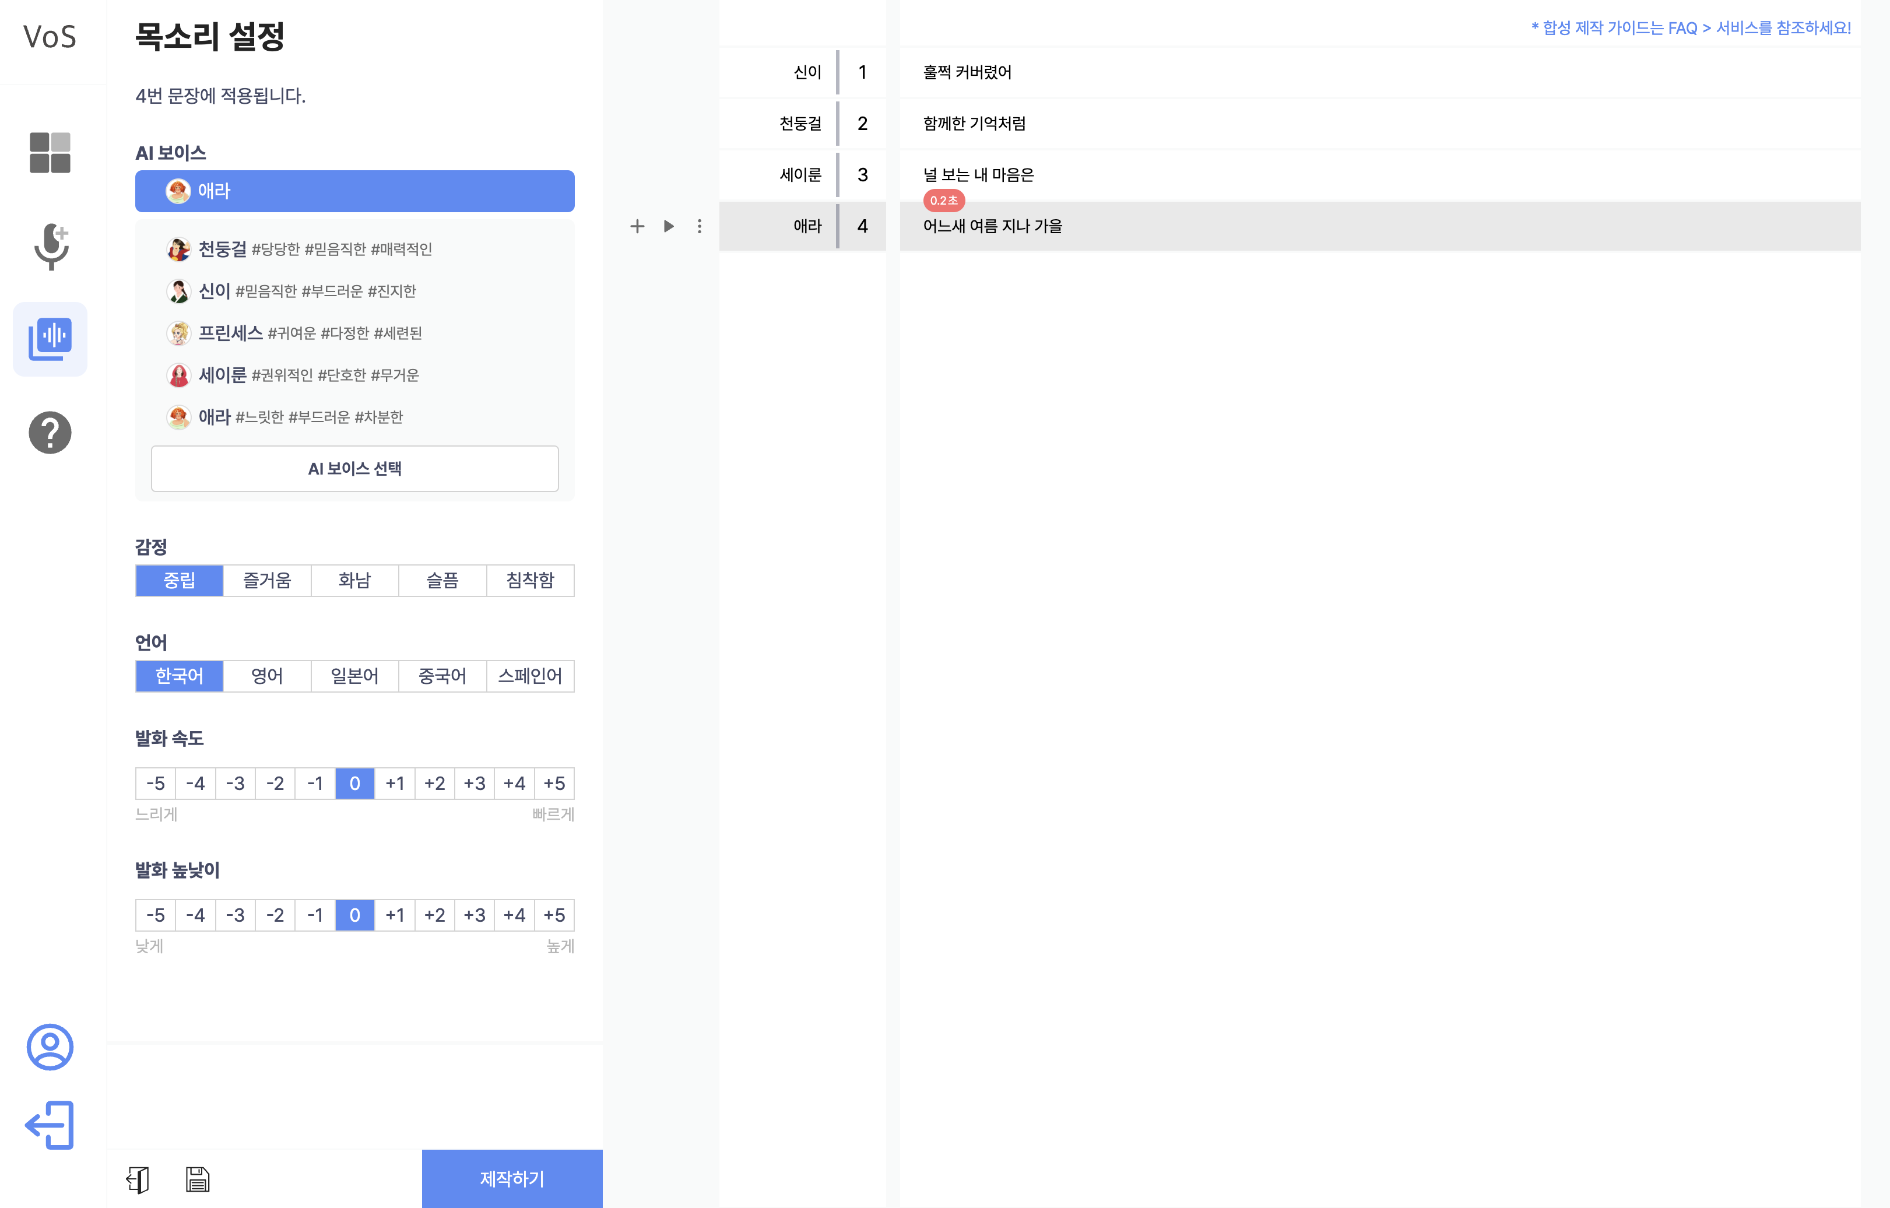Click the AI 보이스 선택 button

(354, 469)
